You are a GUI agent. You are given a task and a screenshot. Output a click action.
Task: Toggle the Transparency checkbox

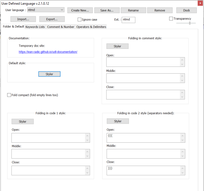pyautogui.click(x=171, y=19)
